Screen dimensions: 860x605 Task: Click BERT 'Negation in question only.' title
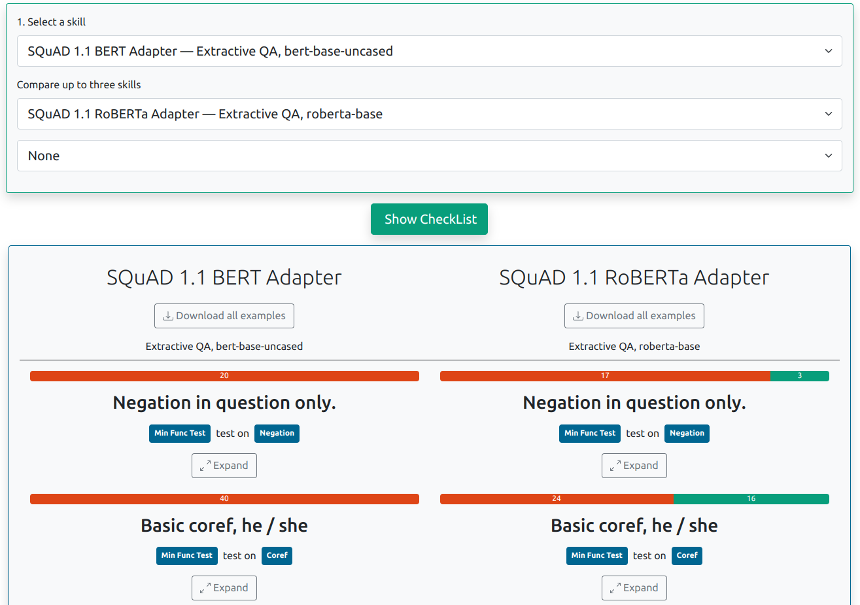(224, 402)
